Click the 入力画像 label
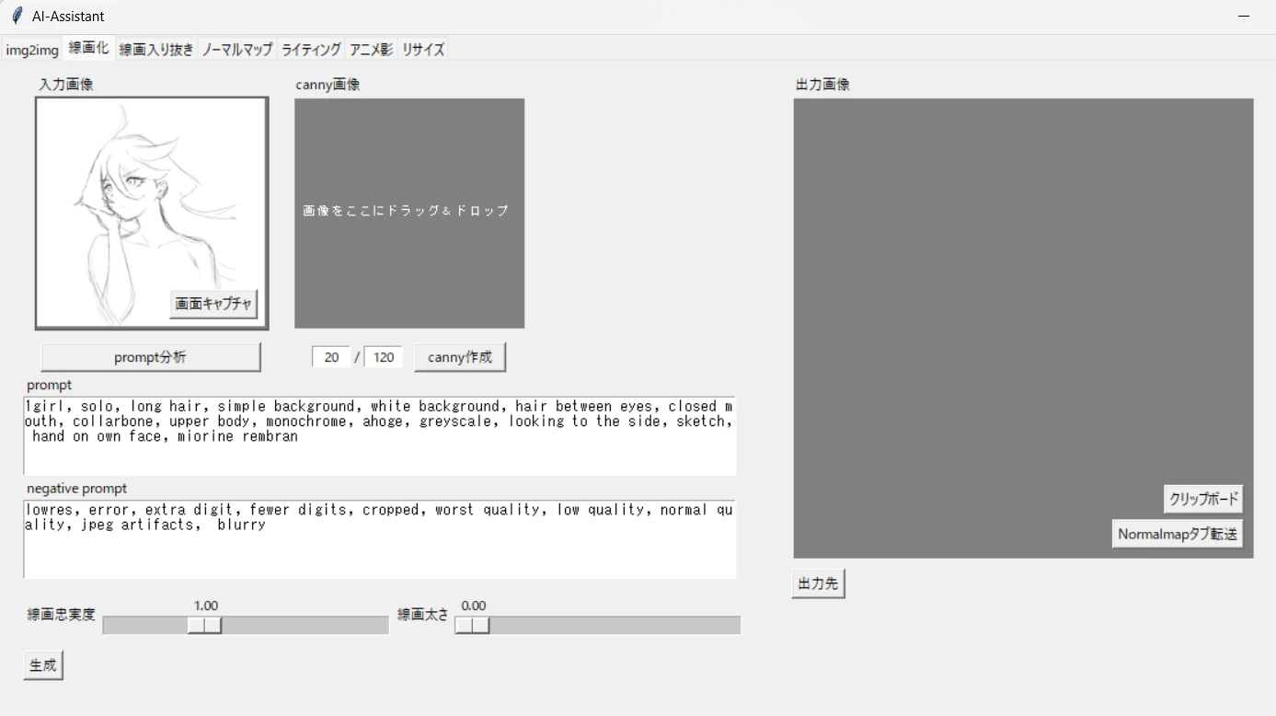 coord(66,84)
